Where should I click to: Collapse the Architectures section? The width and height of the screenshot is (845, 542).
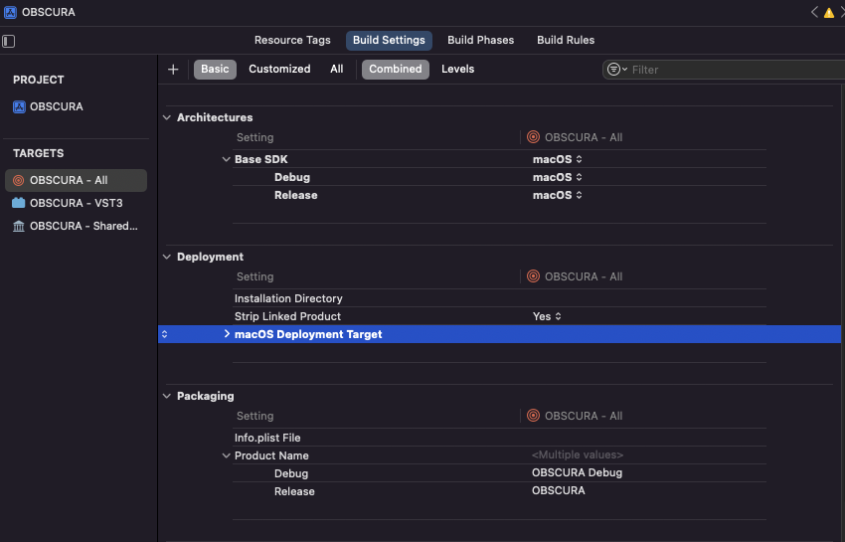tap(167, 117)
